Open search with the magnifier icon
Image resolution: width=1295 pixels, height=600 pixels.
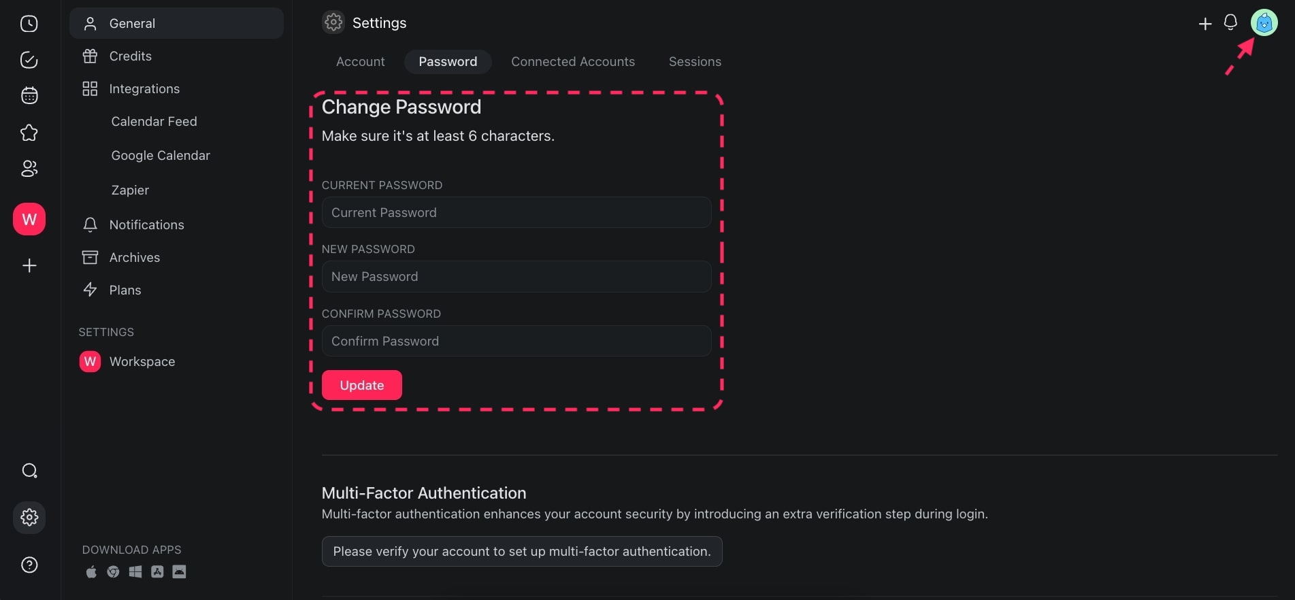29,471
